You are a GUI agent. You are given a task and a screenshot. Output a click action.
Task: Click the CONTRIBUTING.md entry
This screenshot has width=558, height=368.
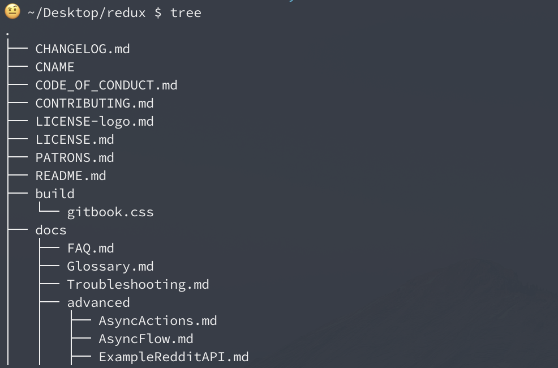coord(95,103)
